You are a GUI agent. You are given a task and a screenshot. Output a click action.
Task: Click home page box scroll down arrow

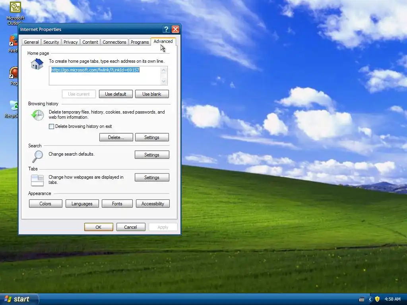pos(163,81)
